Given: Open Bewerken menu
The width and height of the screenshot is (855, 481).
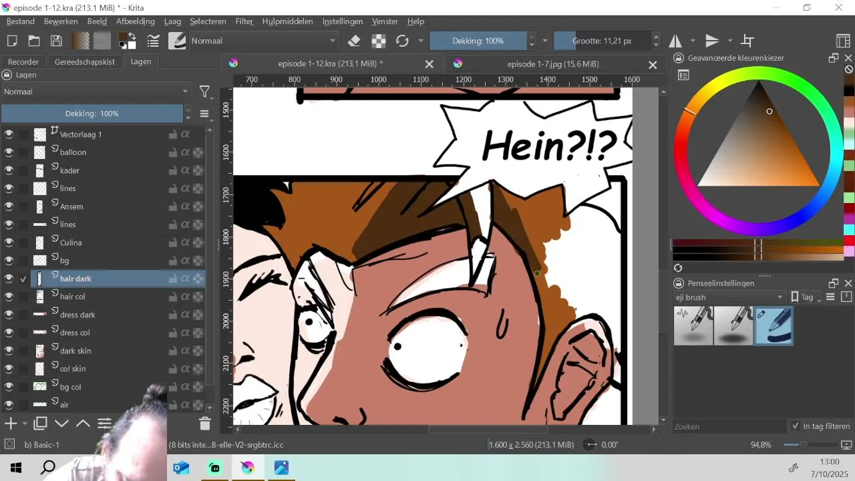Looking at the screenshot, I should [61, 21].
